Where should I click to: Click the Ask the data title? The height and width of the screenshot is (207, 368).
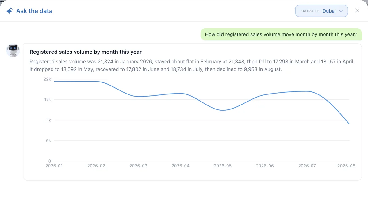pyautogui.click(x=34, y=11)
